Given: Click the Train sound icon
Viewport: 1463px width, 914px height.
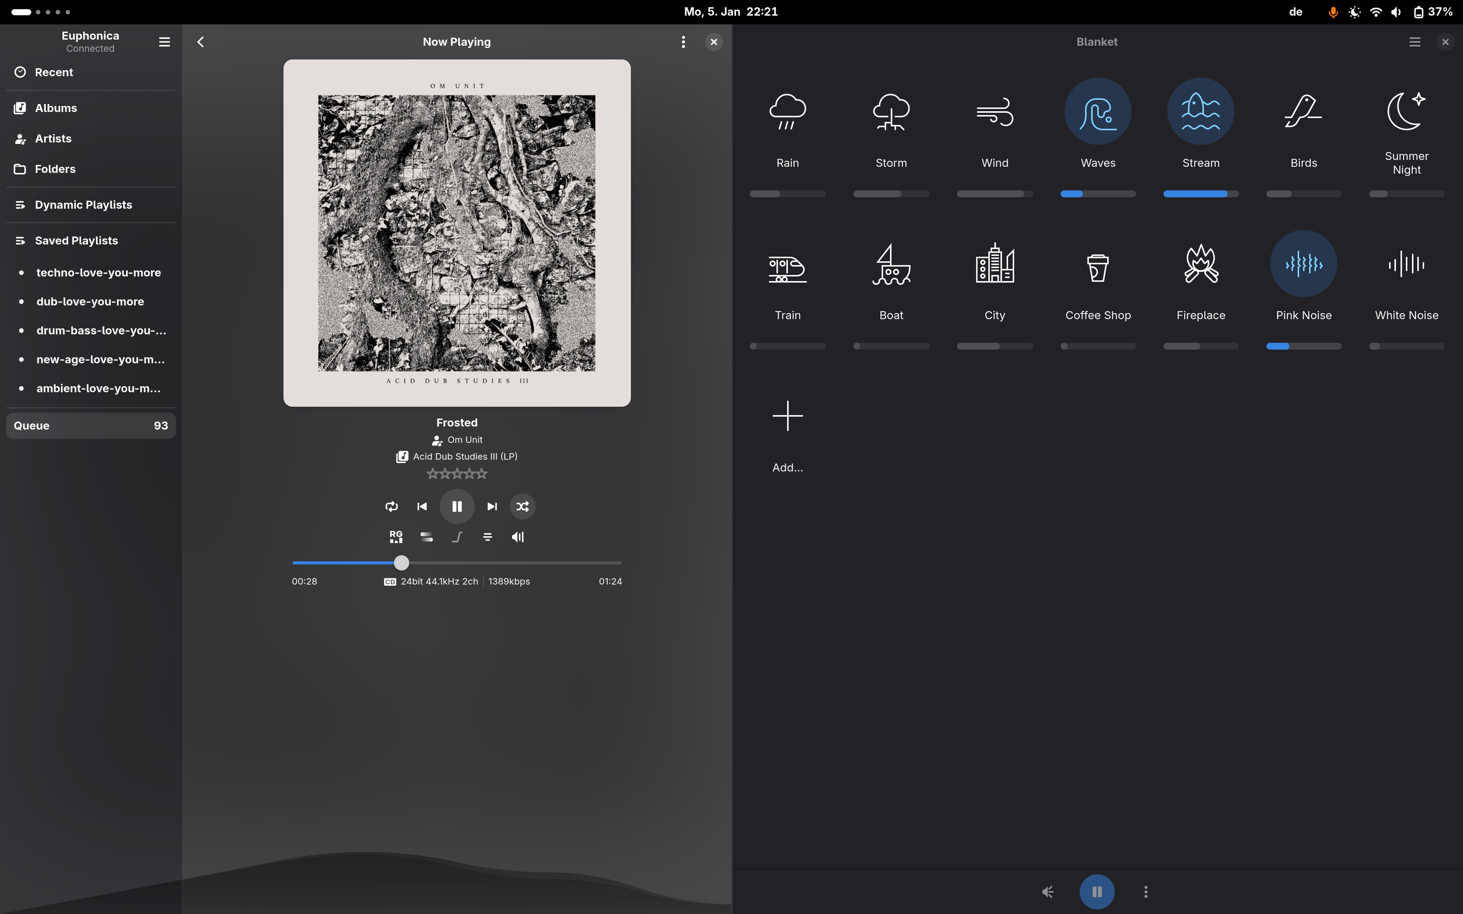Looking at the screenshot, I should [787, 264].
